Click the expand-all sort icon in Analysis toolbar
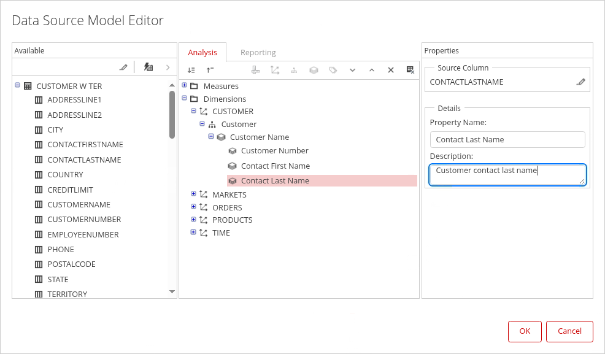 point(191,71)
